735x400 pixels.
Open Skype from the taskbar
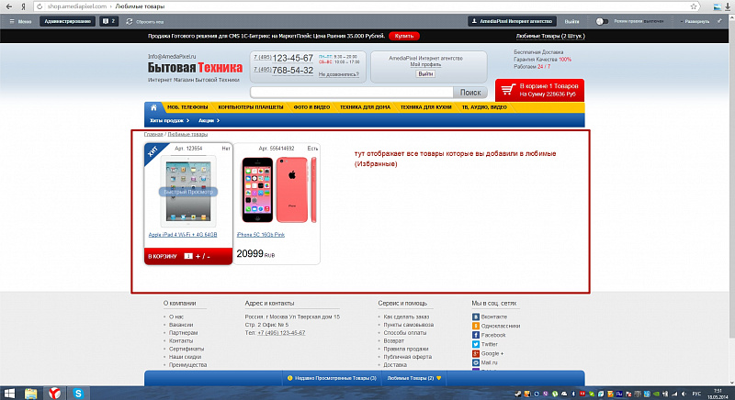pos(78,394)
